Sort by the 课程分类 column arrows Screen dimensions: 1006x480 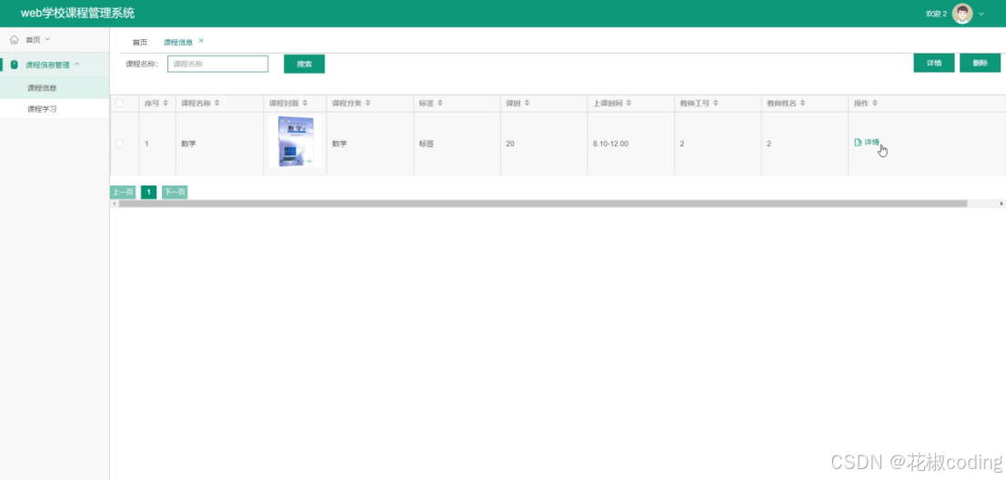[x=367, y=103]
